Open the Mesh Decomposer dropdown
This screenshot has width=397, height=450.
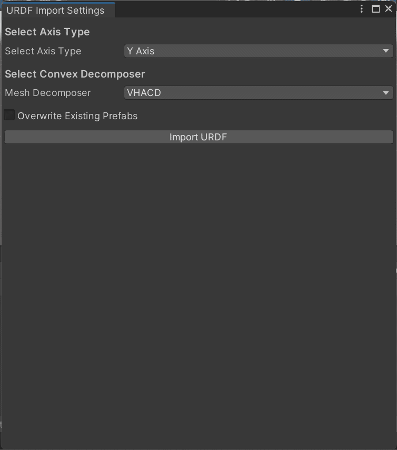[258, 93]
